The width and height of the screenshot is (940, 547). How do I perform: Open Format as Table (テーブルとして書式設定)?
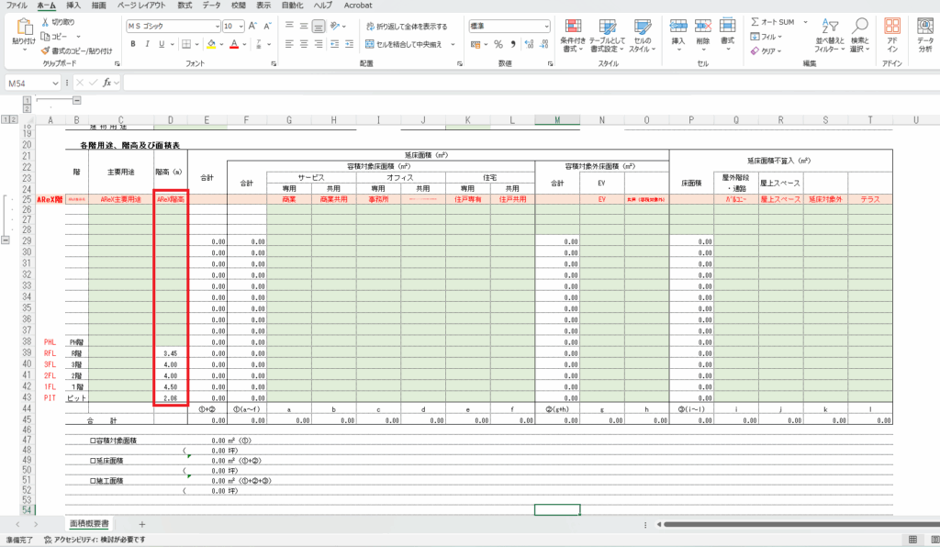(x=608, y=36)
